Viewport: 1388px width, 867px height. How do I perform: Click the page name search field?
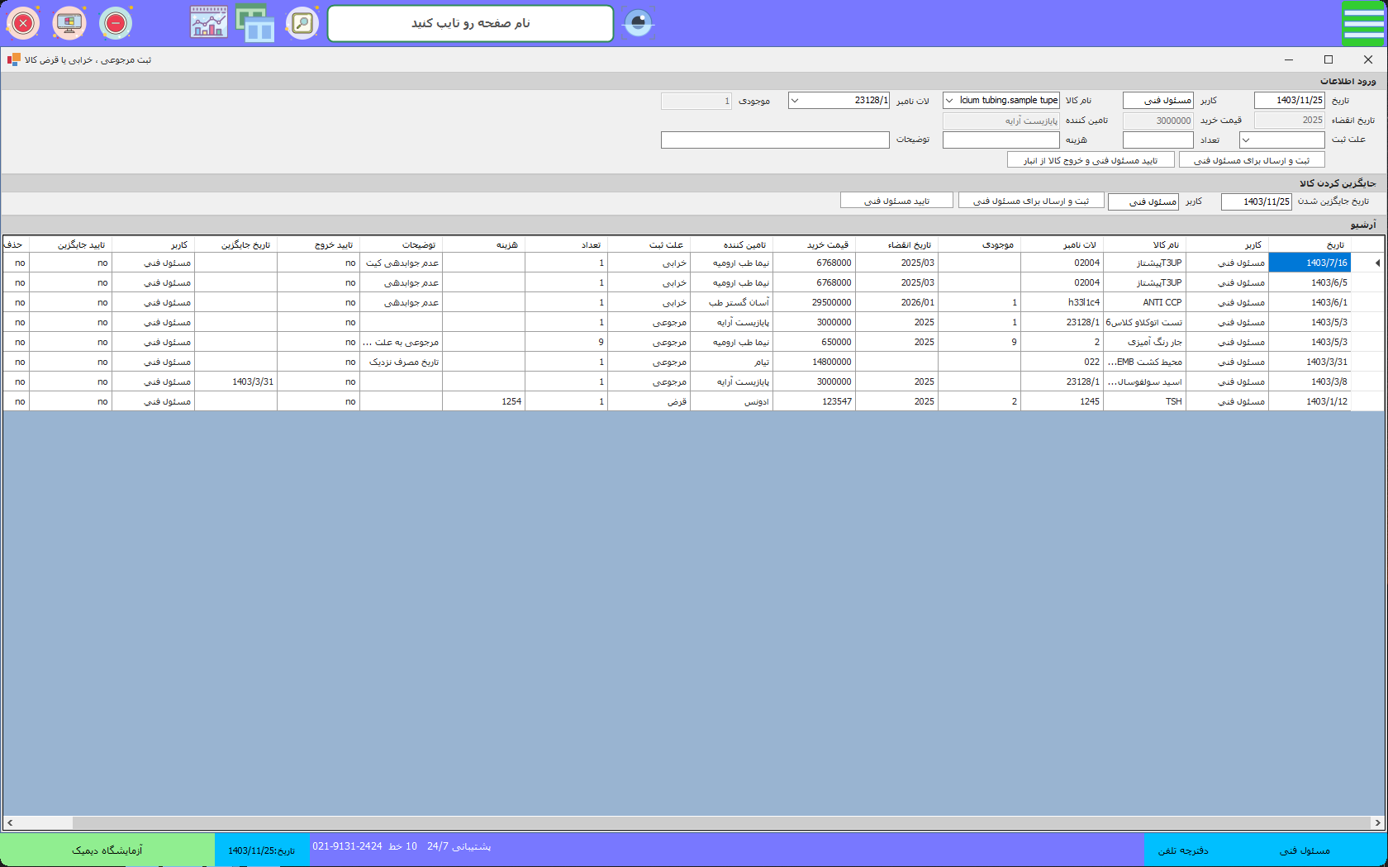(x=470, y=23)
